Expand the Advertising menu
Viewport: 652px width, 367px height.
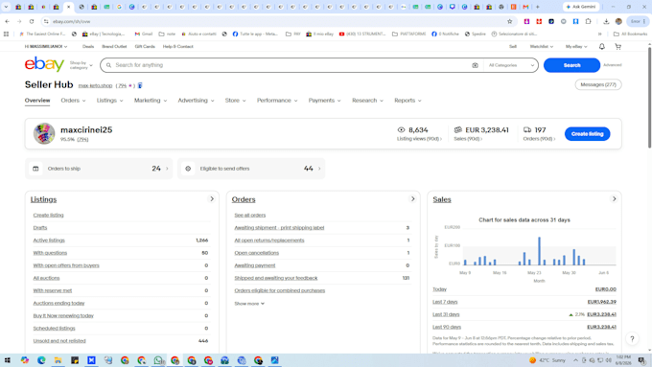pos(196,101)
